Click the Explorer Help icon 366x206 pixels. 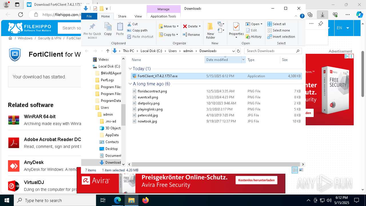point(302,16)
